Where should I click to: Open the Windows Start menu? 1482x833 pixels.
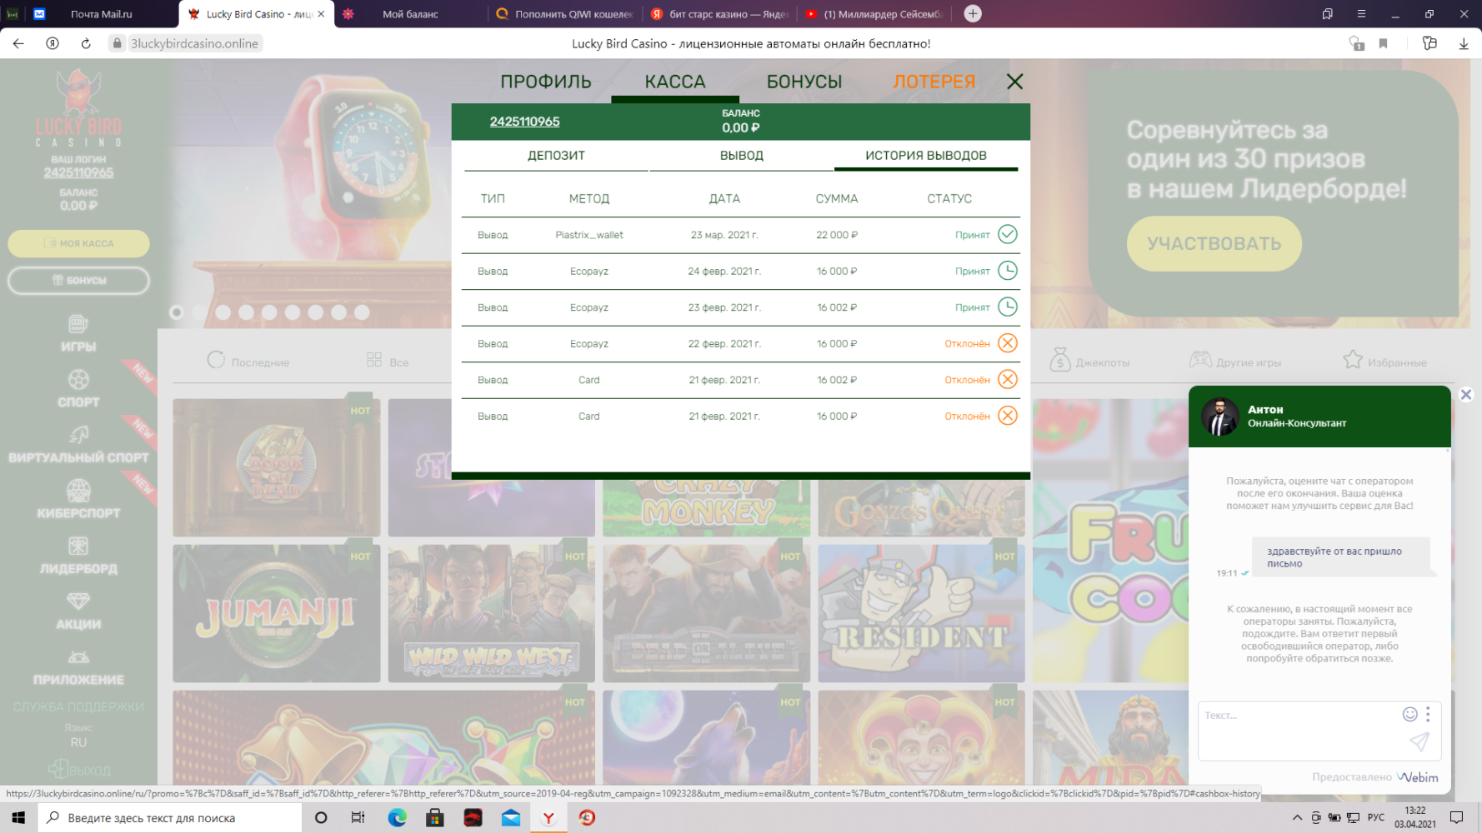click(18, 818)
